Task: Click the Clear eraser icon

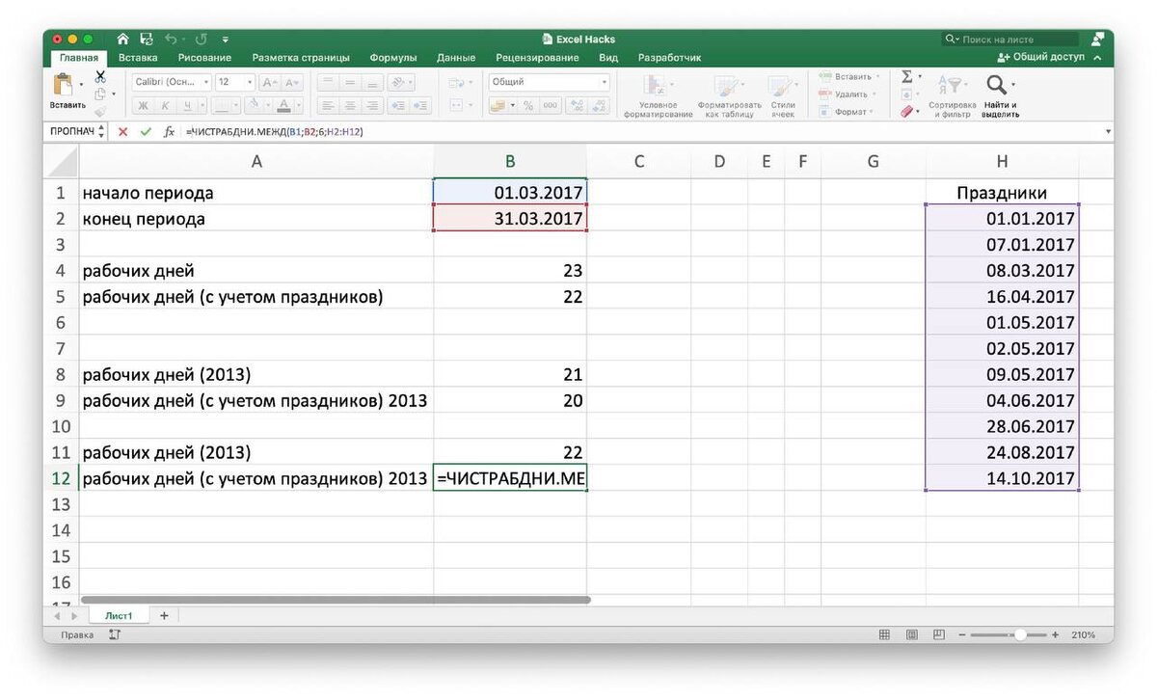Action: (x=906, y=112)
